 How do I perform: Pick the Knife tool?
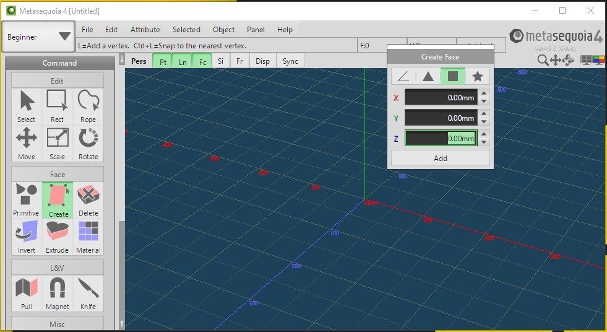coord(88,293)
